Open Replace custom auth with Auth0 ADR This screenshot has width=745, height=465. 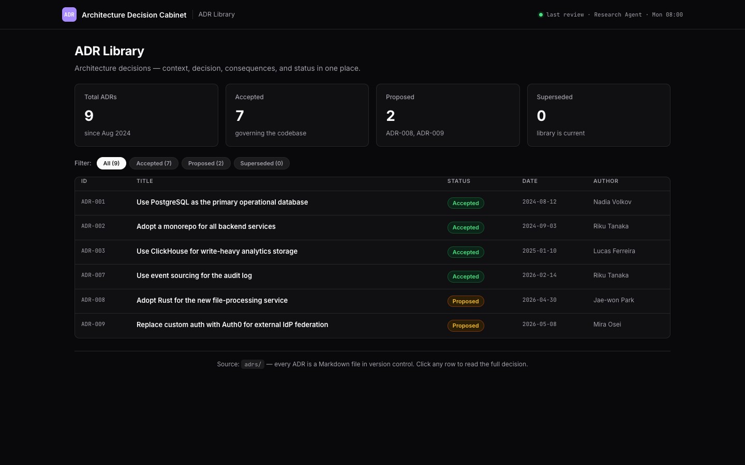pos(232,324)
